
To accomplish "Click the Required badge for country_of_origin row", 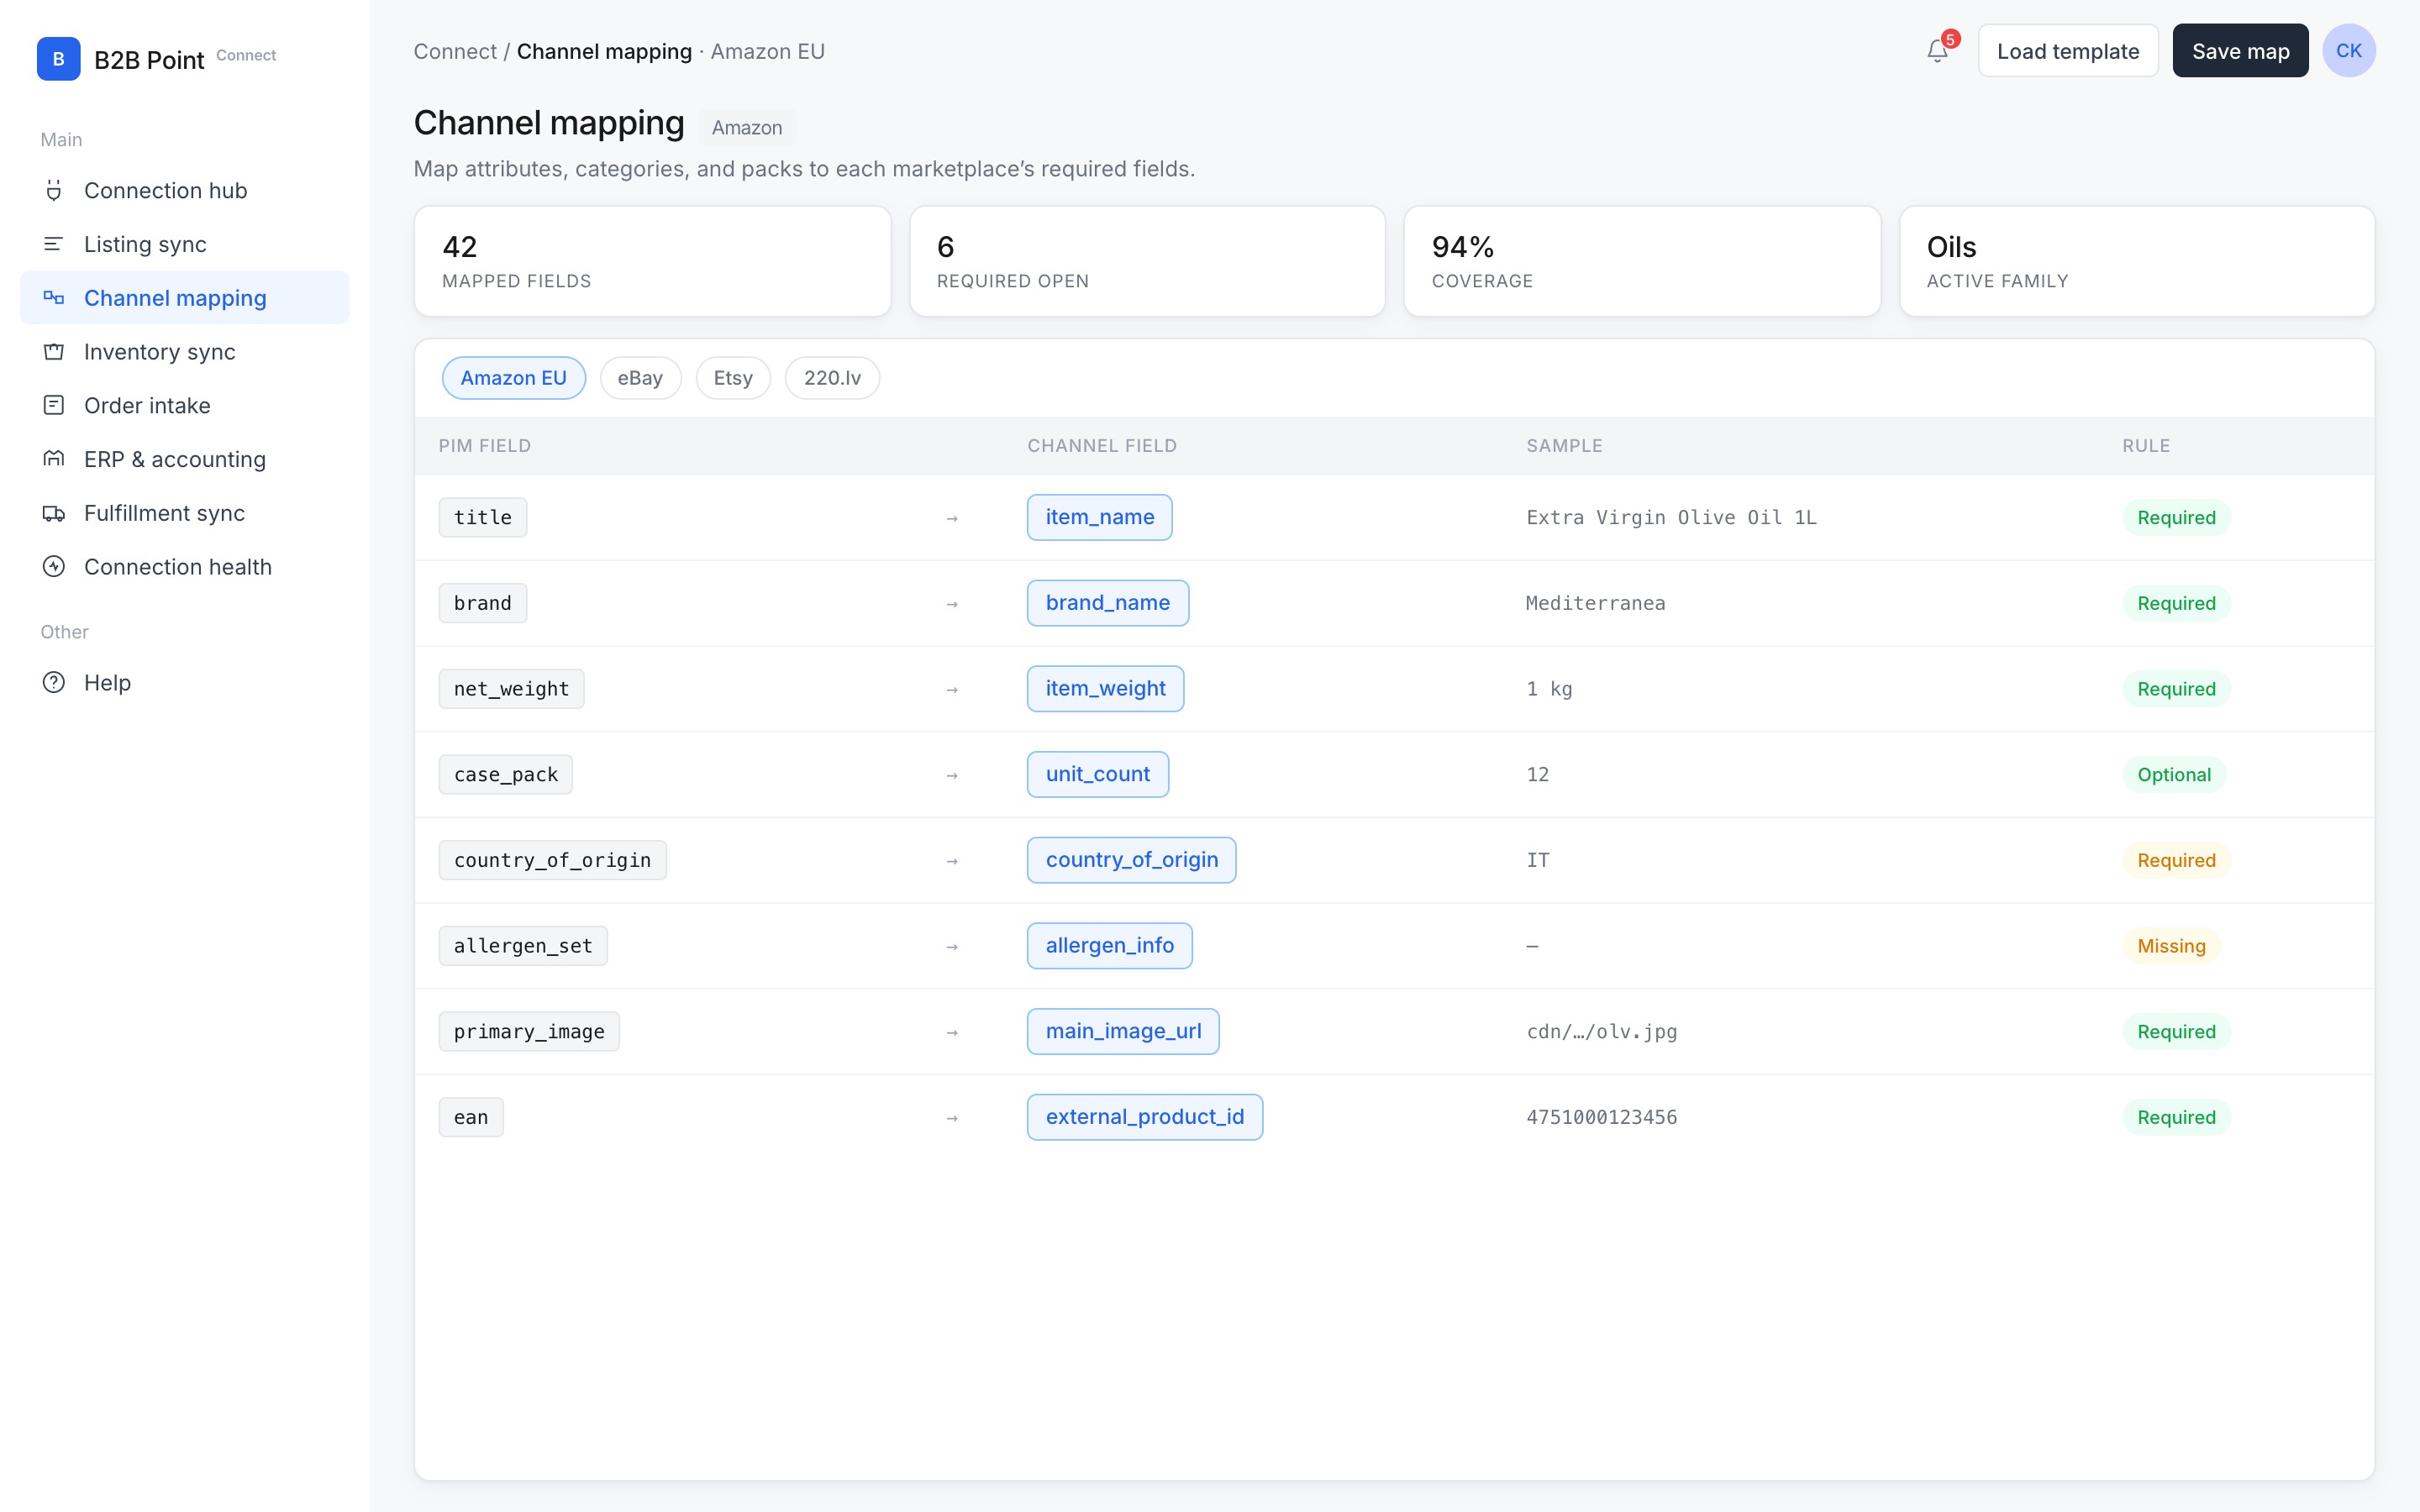I will [2176, 860].
